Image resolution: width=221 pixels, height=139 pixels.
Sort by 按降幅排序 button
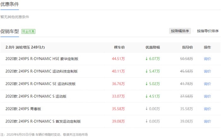pos(180,31)
